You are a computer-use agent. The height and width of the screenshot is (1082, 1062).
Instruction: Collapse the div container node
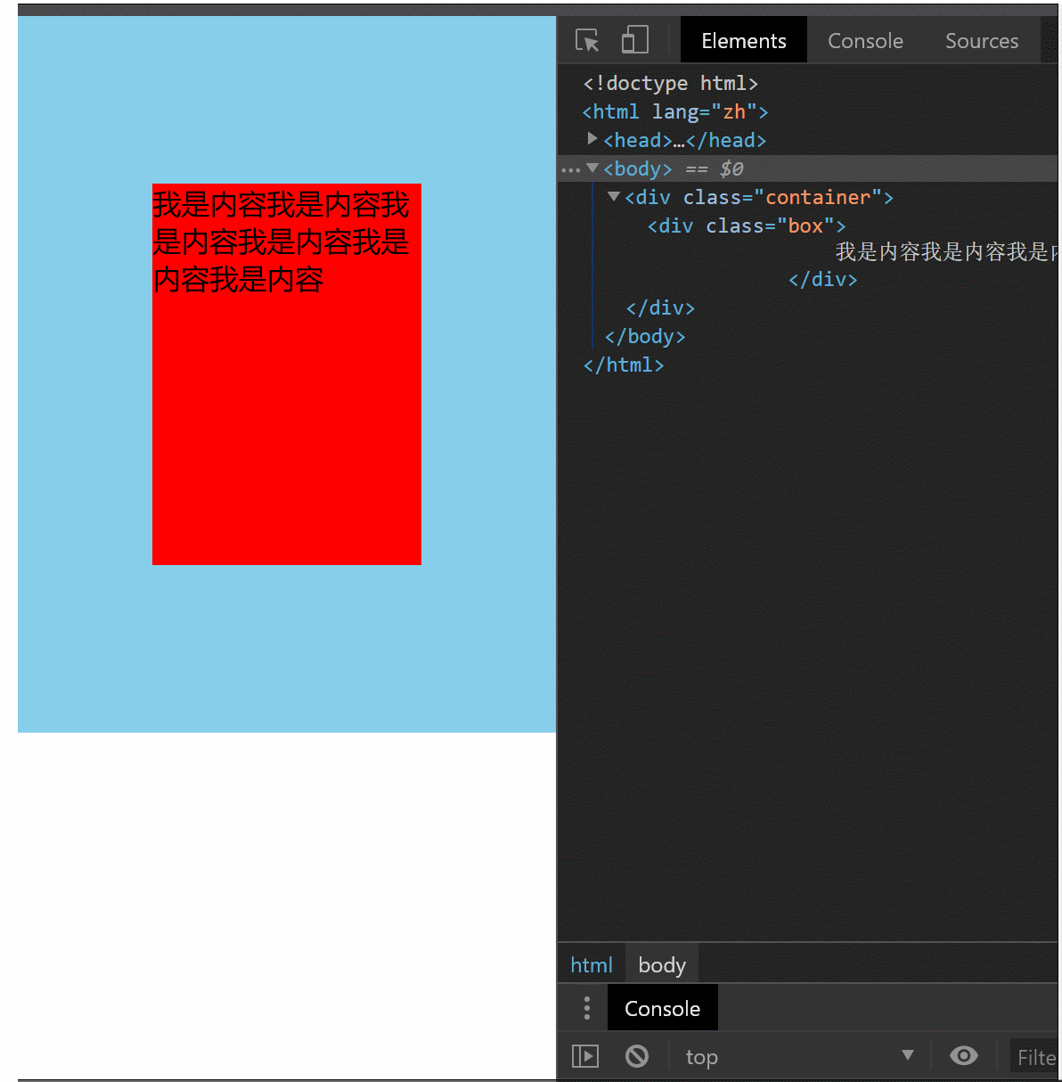[614, 196]
